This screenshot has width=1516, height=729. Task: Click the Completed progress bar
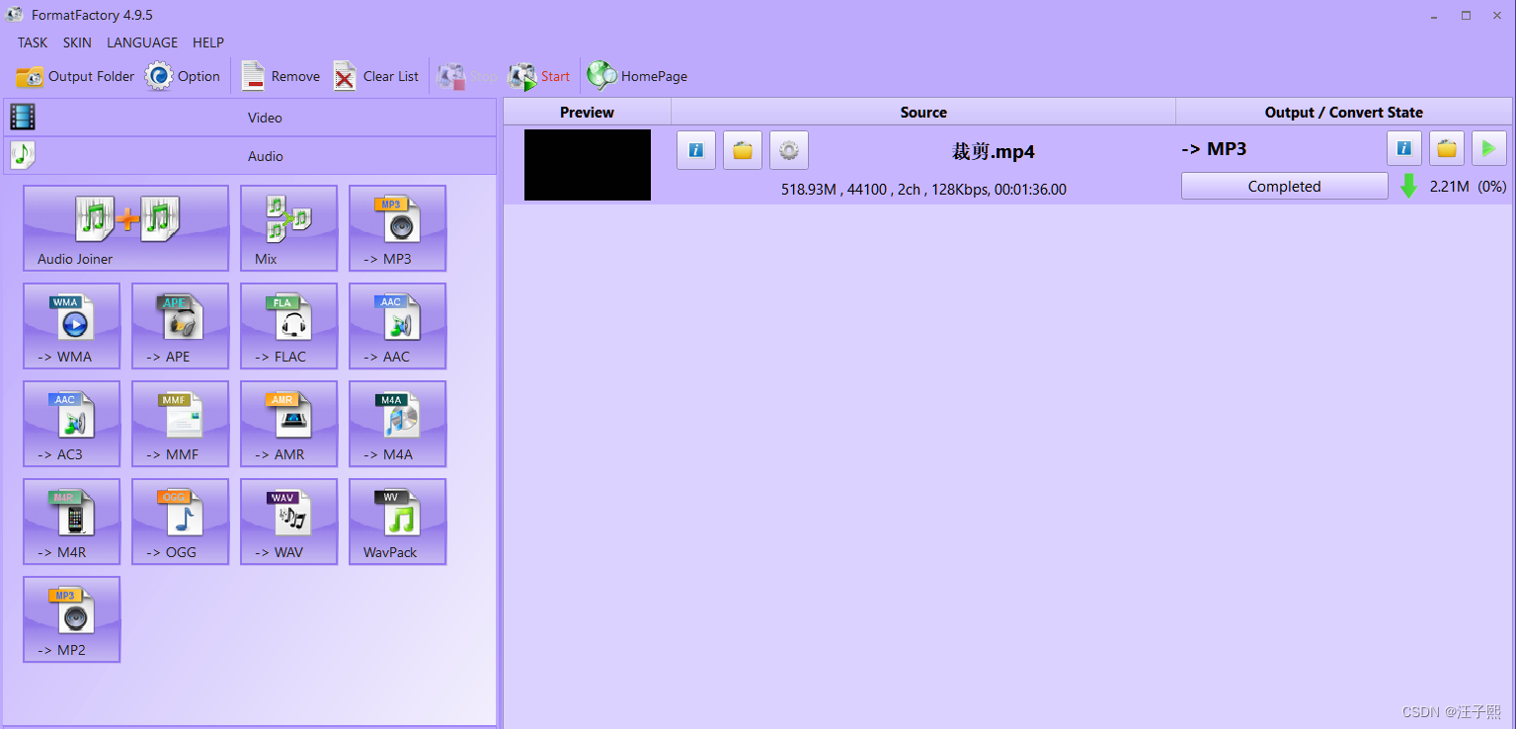coord(1284,186)
